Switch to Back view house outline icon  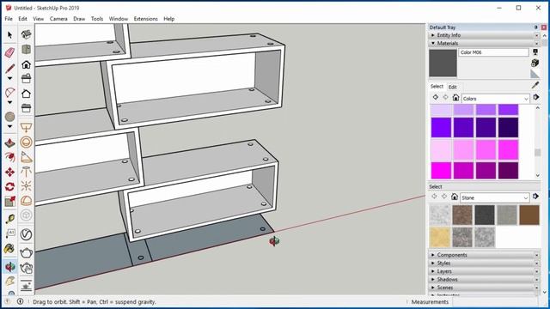pyautogui.click(x=27, y=94)
